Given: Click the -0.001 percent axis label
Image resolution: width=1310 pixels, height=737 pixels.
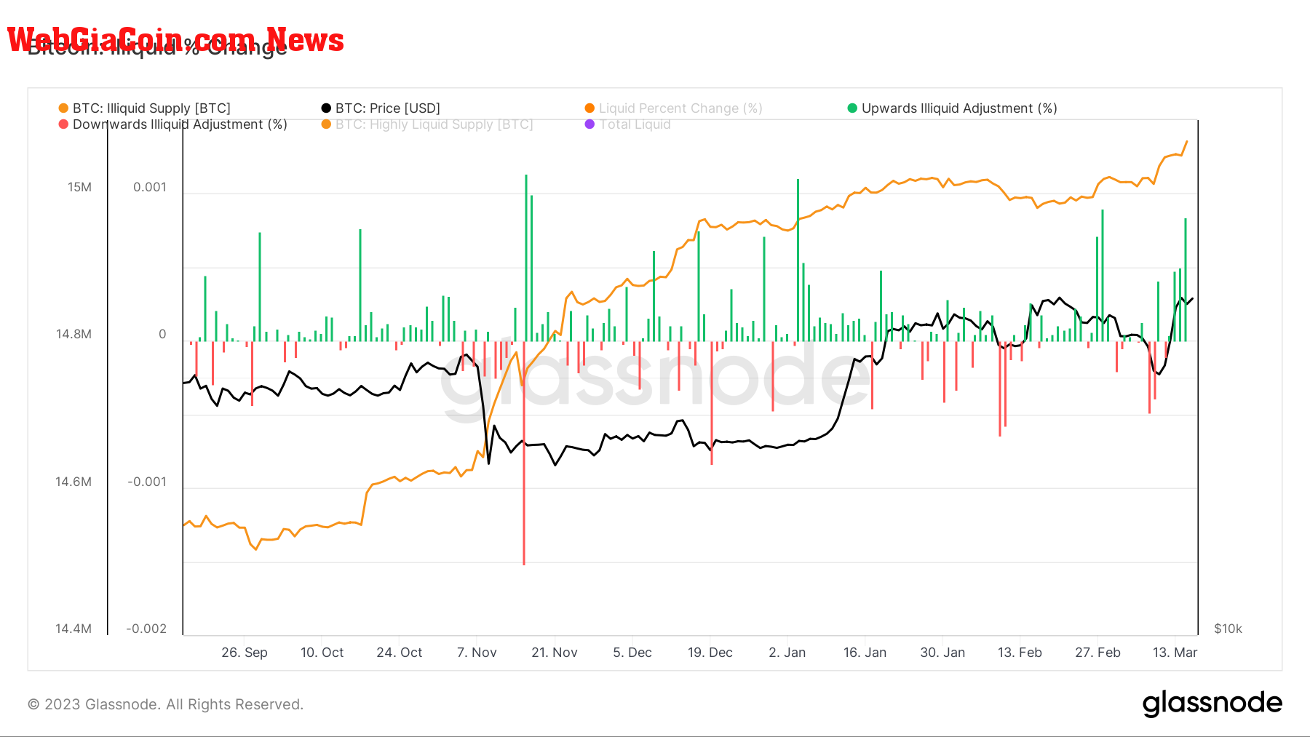Looking at the screenshot, I should (147, 482).
